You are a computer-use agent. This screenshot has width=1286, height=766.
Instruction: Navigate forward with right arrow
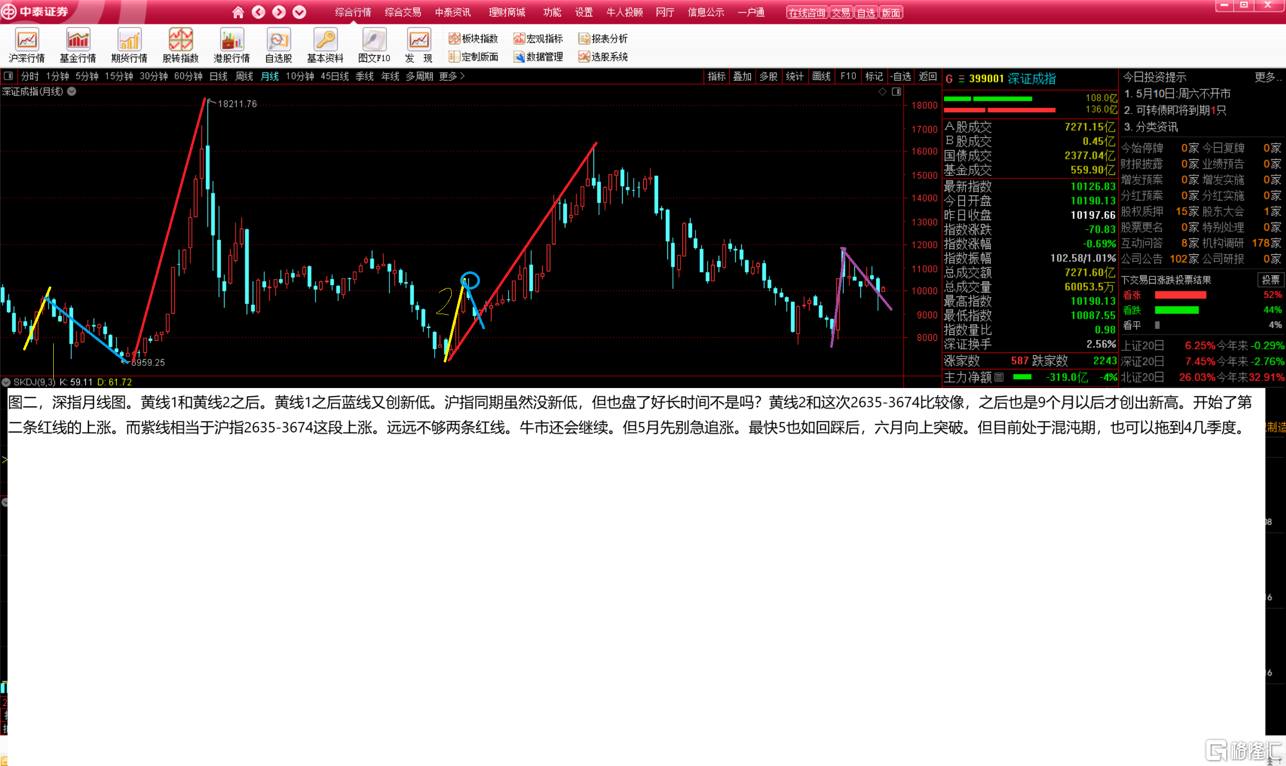click(279, 12)
